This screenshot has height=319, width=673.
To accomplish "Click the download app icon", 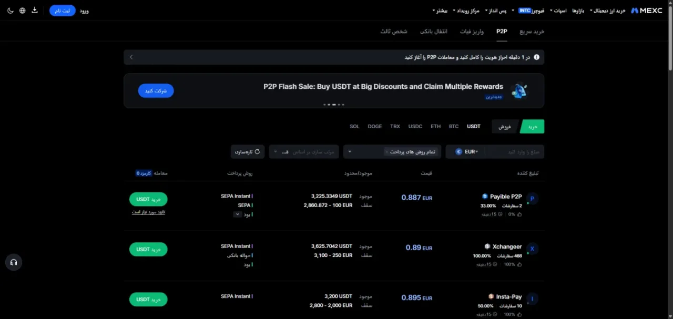I will pyautogui.click(x=35, y=10).
